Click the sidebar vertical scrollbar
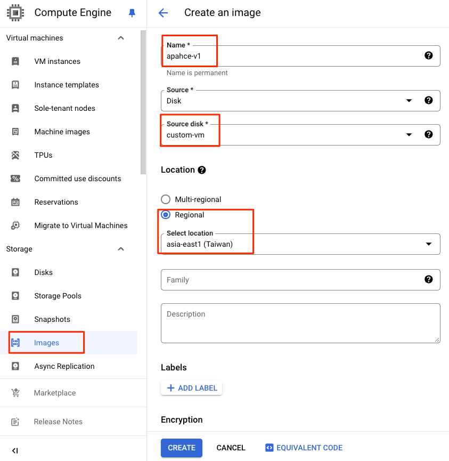The image size is (449, 461). point(143,102)
